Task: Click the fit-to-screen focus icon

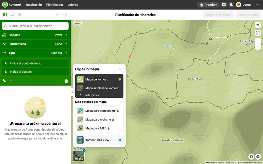Action: click(x=258, y=33)
